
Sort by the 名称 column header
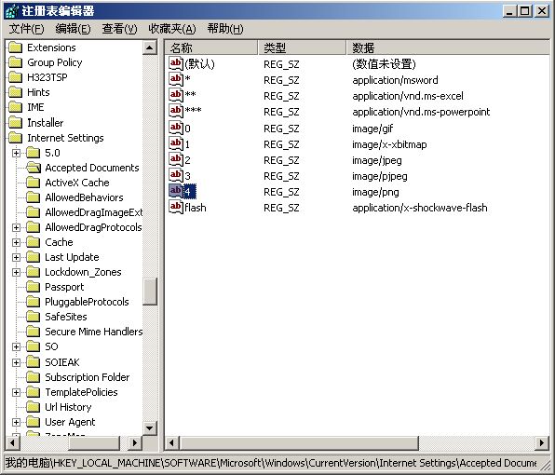coord(211,47)
